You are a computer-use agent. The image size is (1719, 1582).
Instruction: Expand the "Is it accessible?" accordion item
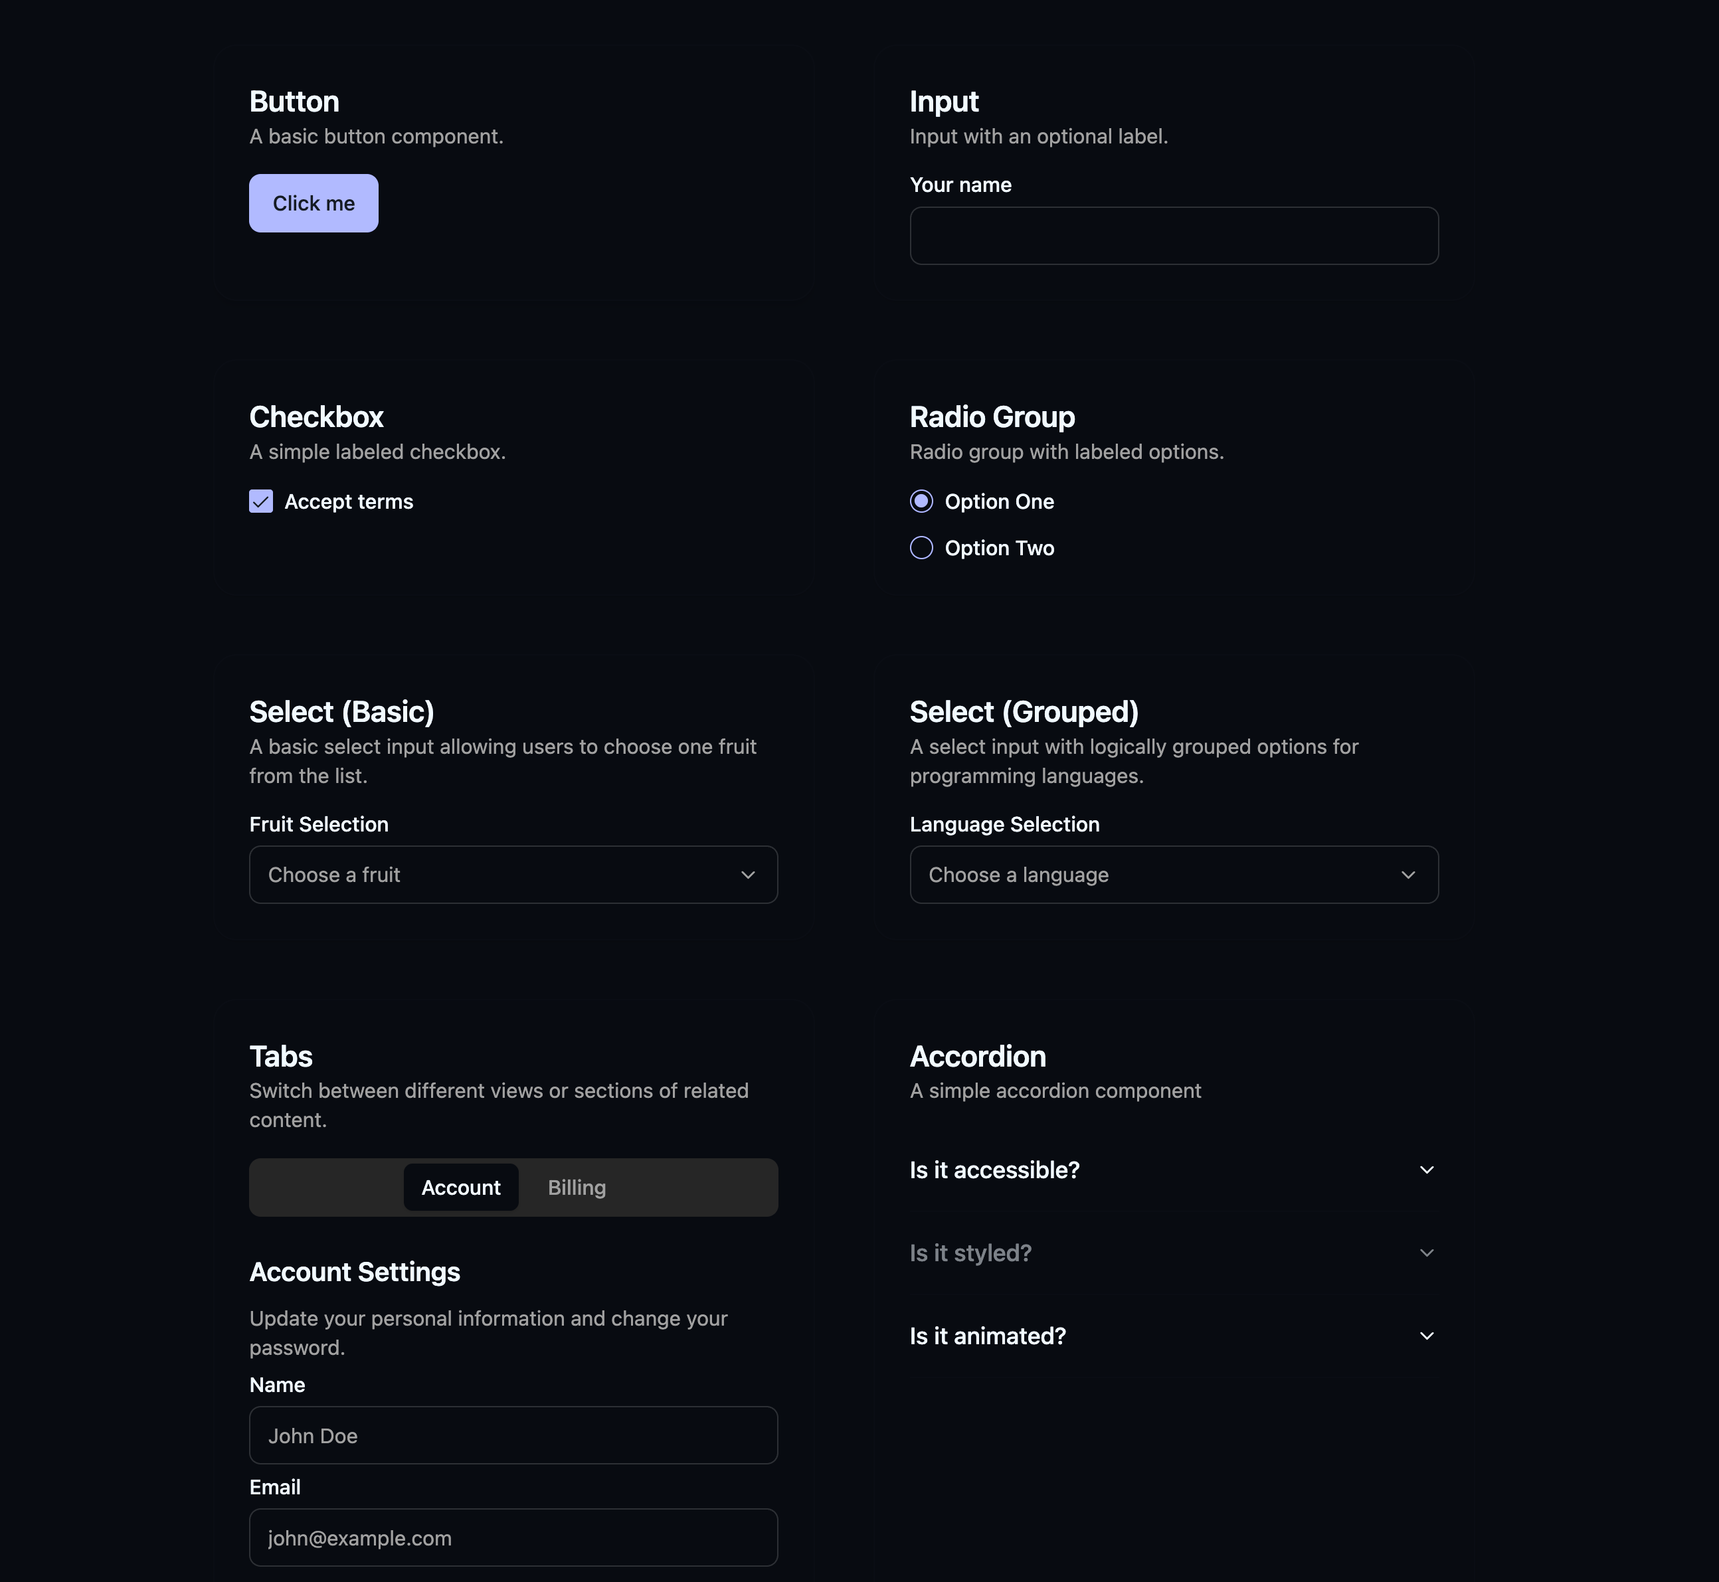[995, 1170]
